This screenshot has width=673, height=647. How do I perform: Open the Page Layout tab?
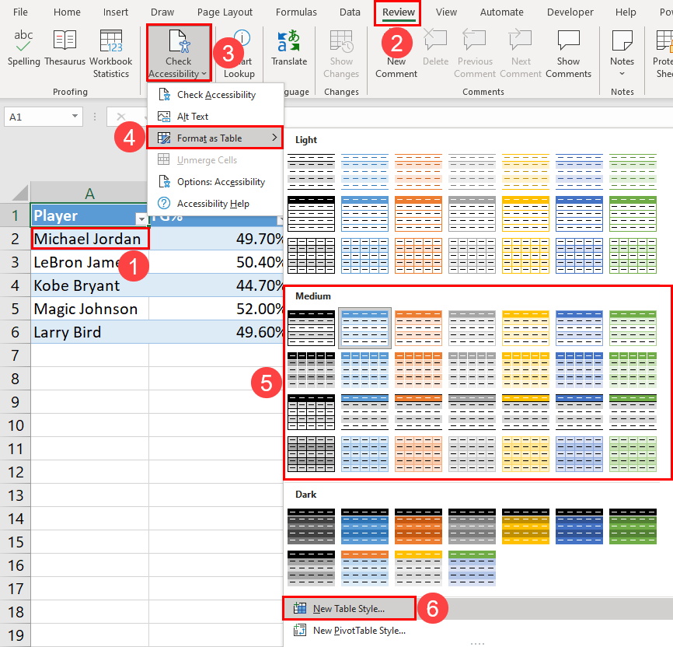click(x=225, y=12)
